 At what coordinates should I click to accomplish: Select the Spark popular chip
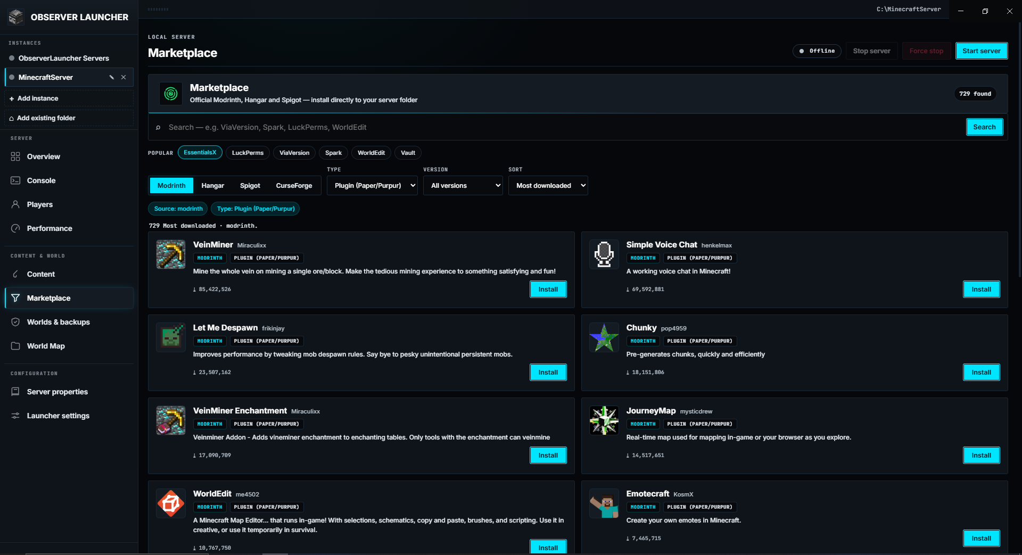tap(334, 153)
